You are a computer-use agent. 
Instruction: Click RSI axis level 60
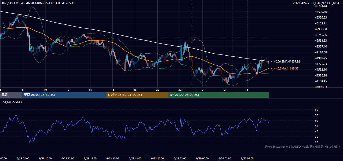point(316,120)
